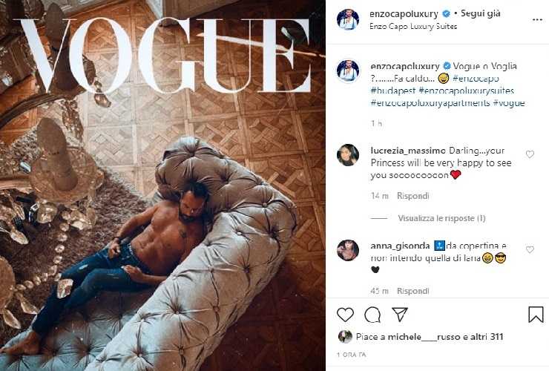
Task: Open the #vogue hashtag link
Action: (x=509, y=103)
